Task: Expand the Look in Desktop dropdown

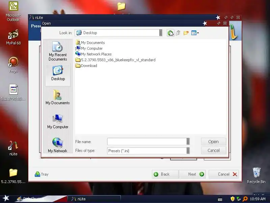Action: 161,32
